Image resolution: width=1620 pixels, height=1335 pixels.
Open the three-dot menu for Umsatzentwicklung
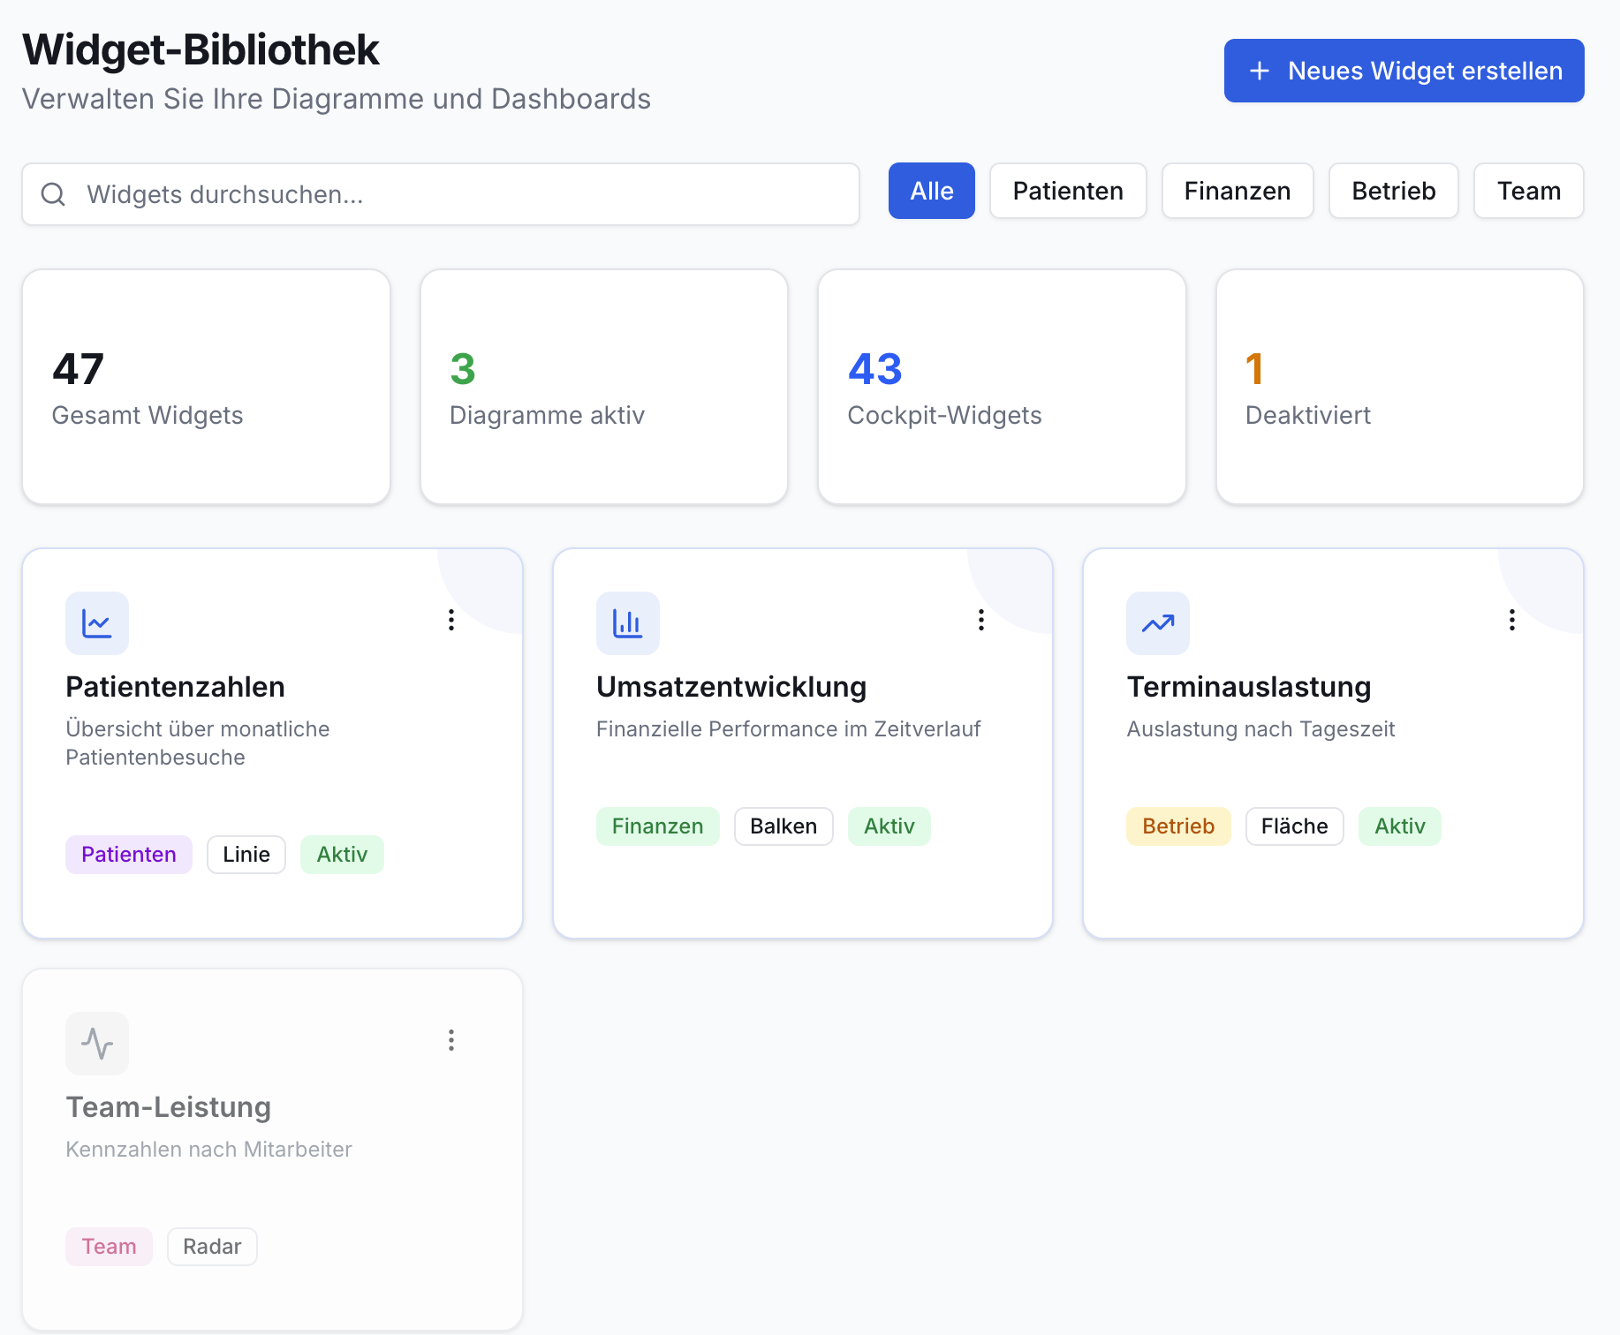(981, 620)
